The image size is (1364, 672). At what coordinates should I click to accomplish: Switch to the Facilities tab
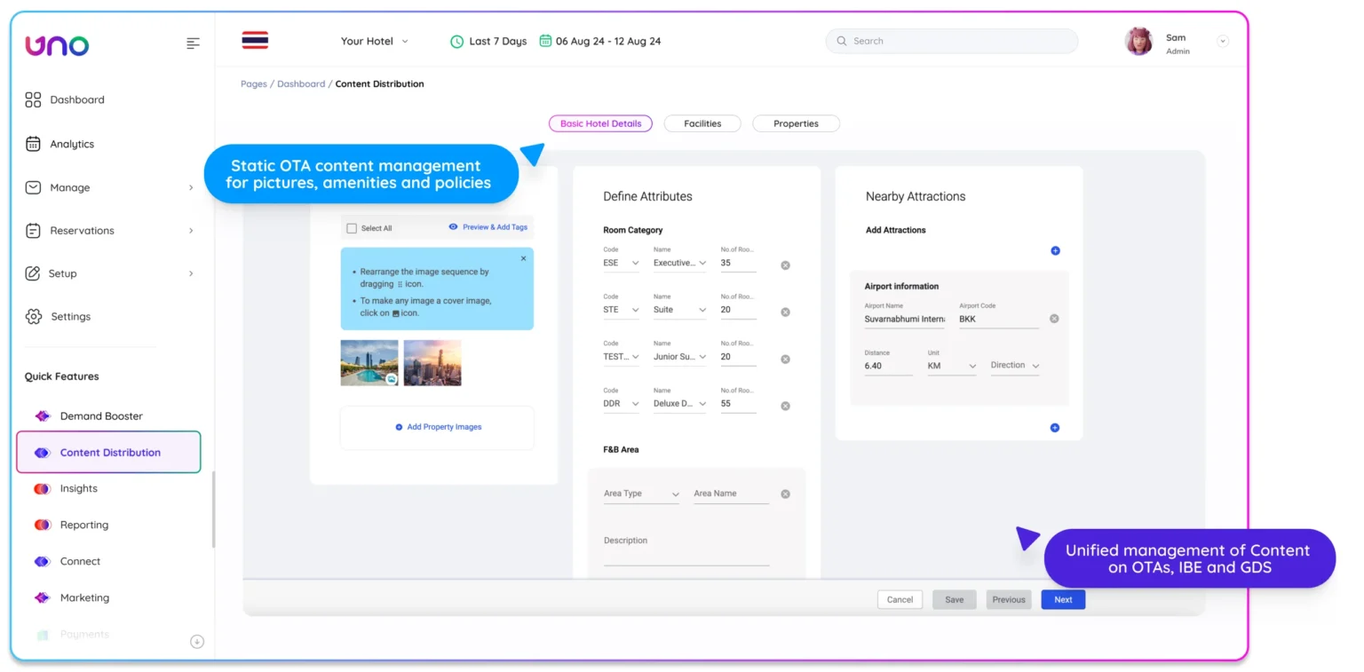coord(702,123)
